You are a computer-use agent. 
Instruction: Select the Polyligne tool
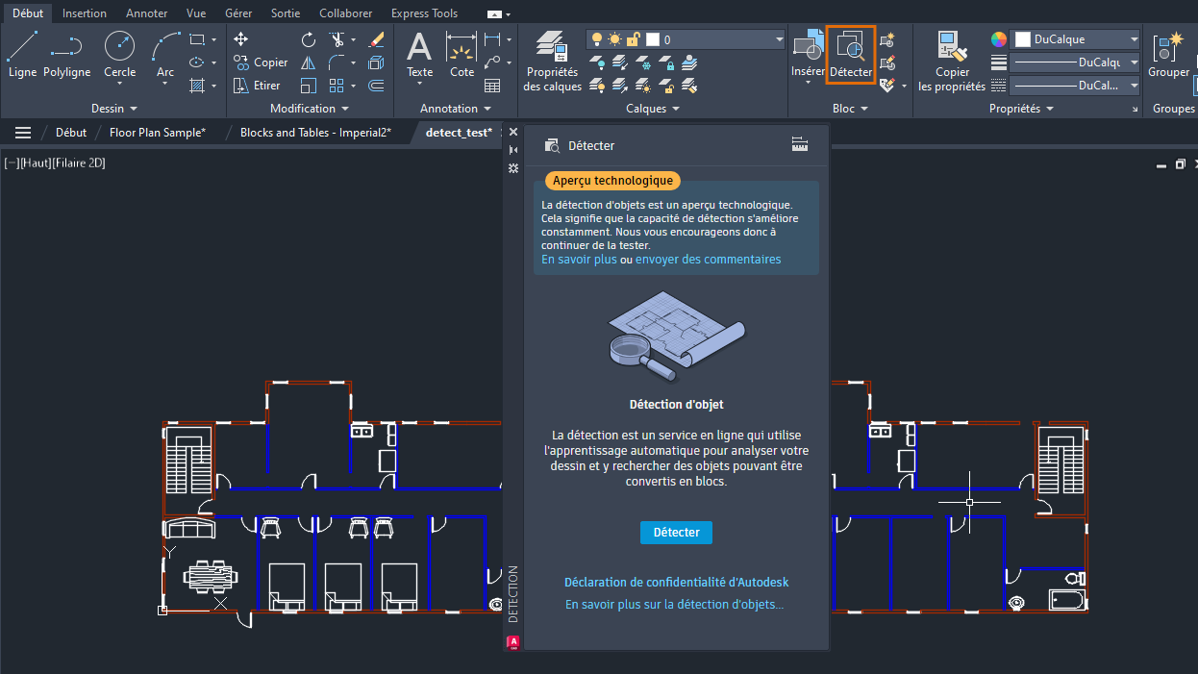pos(66,54)
